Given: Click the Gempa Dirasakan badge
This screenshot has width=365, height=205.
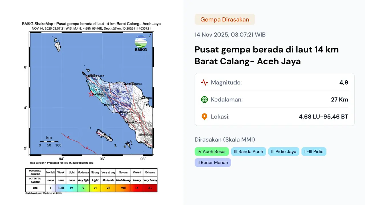Looking at the screenshot, I should coord(225,19).
